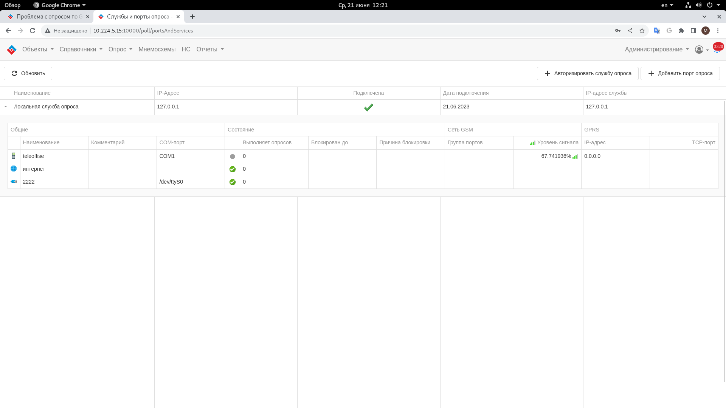Expand the Администрирование dropdown
The width and height of the screenshot is (726, 408).
(656, 49)
